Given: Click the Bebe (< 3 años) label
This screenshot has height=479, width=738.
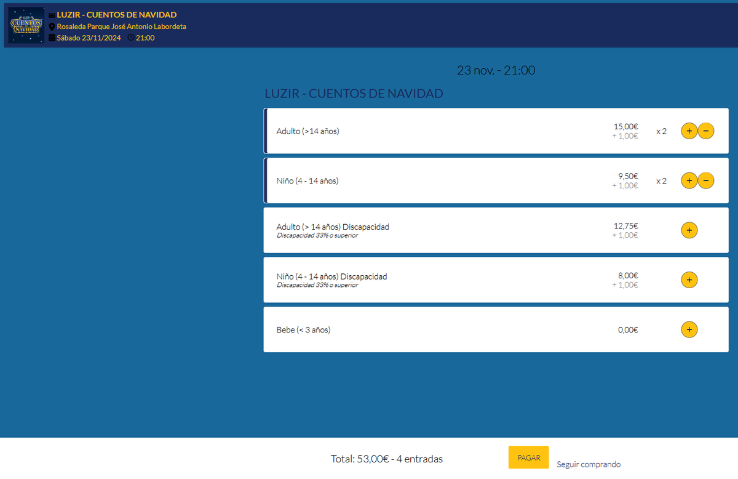Looking at the screenshot, I should pyautogui.click(x=304, y=330).
